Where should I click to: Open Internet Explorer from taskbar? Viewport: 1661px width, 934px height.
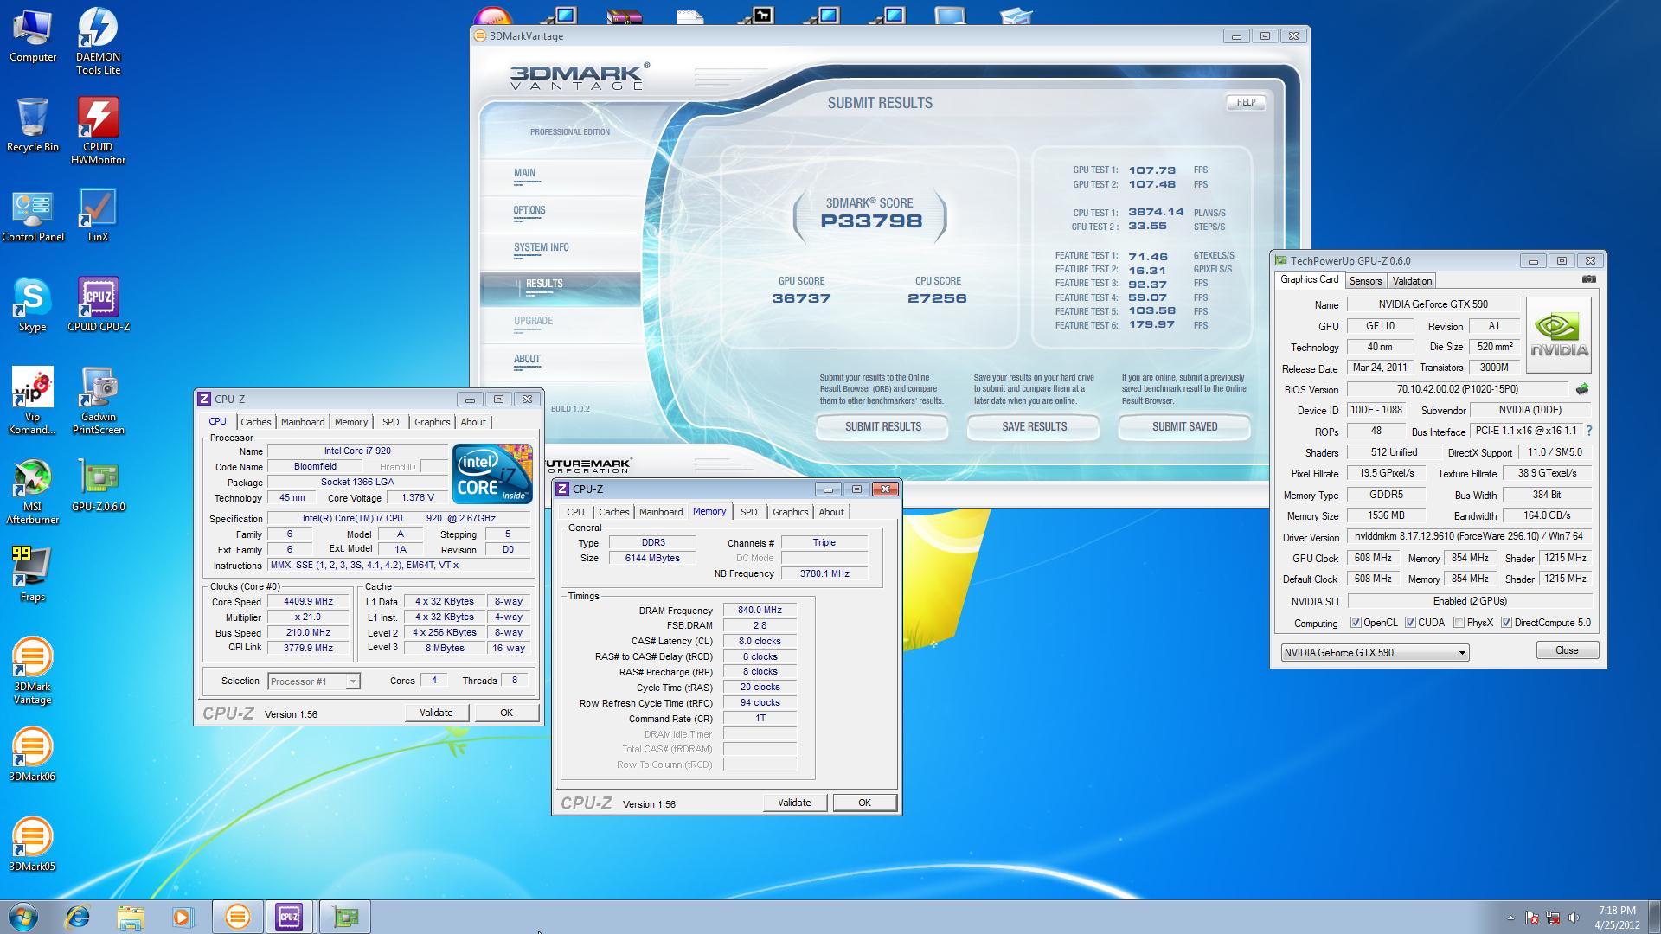pos(78,917)
